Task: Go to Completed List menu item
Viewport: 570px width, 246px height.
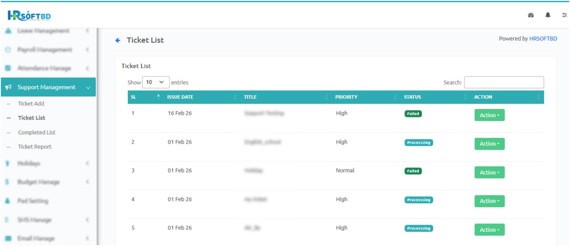Action: (37, 133)
